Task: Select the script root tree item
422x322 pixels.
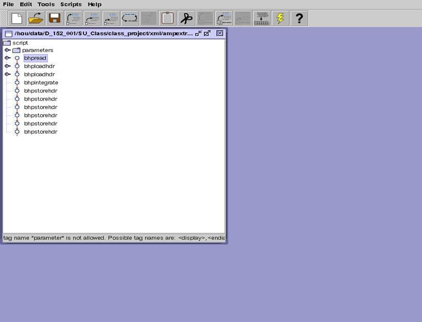Action: (x=20, y=43)
